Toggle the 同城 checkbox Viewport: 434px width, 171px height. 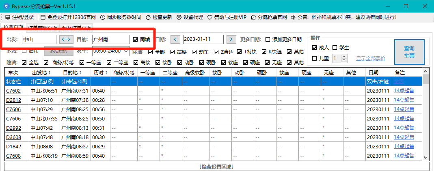pyautogui.click(x=136, y=40)
